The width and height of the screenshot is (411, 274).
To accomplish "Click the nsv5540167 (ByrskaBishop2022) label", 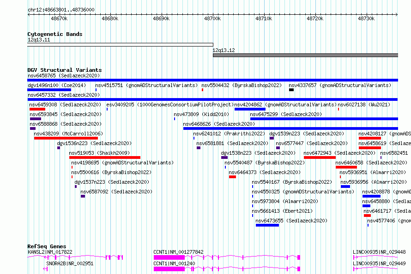I will (292, 182).
